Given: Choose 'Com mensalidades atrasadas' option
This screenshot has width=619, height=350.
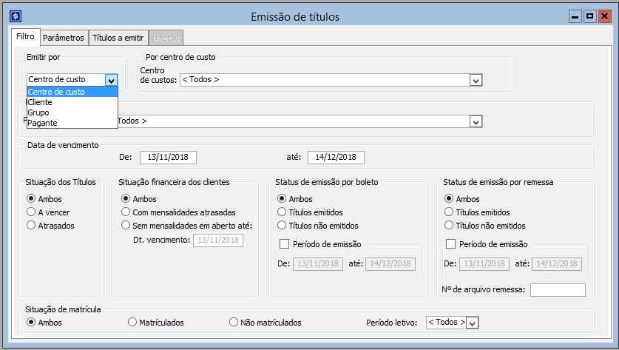Looking at the screenshot, I should (x=126, y=212).
